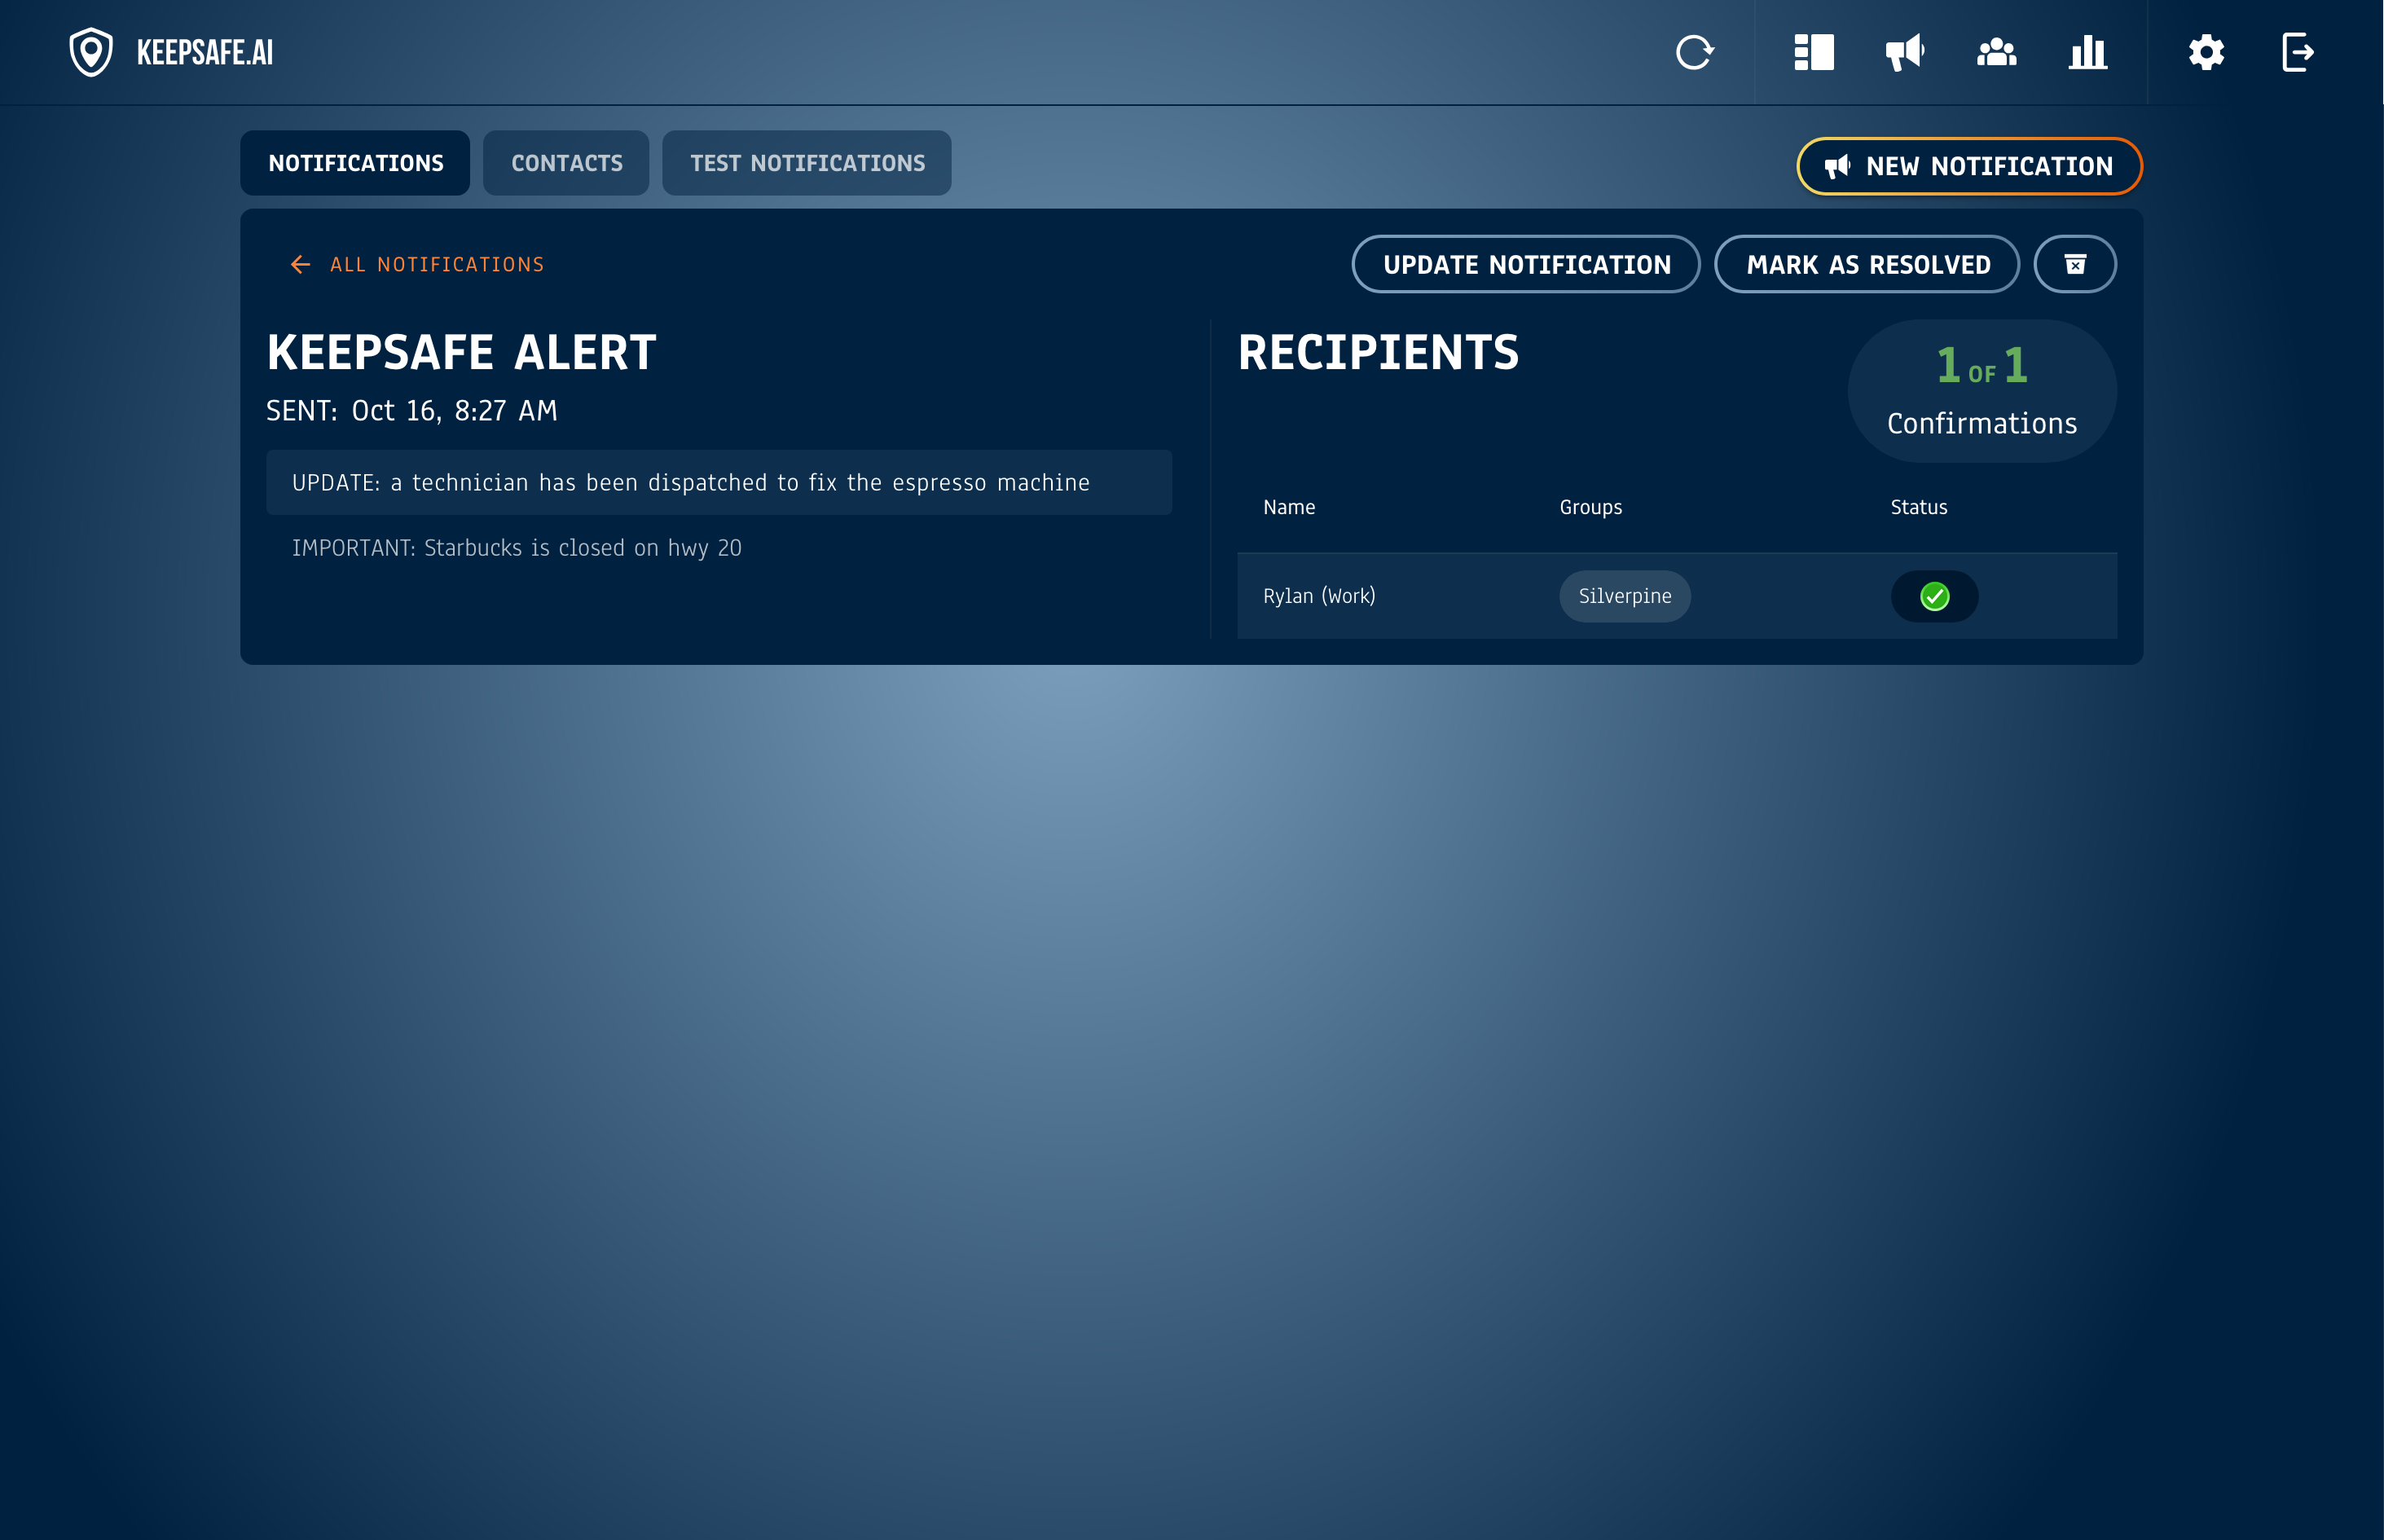Open the dashboard layout icon
Screen dimensions: 2384x1540
click(x=1813, y=52)
